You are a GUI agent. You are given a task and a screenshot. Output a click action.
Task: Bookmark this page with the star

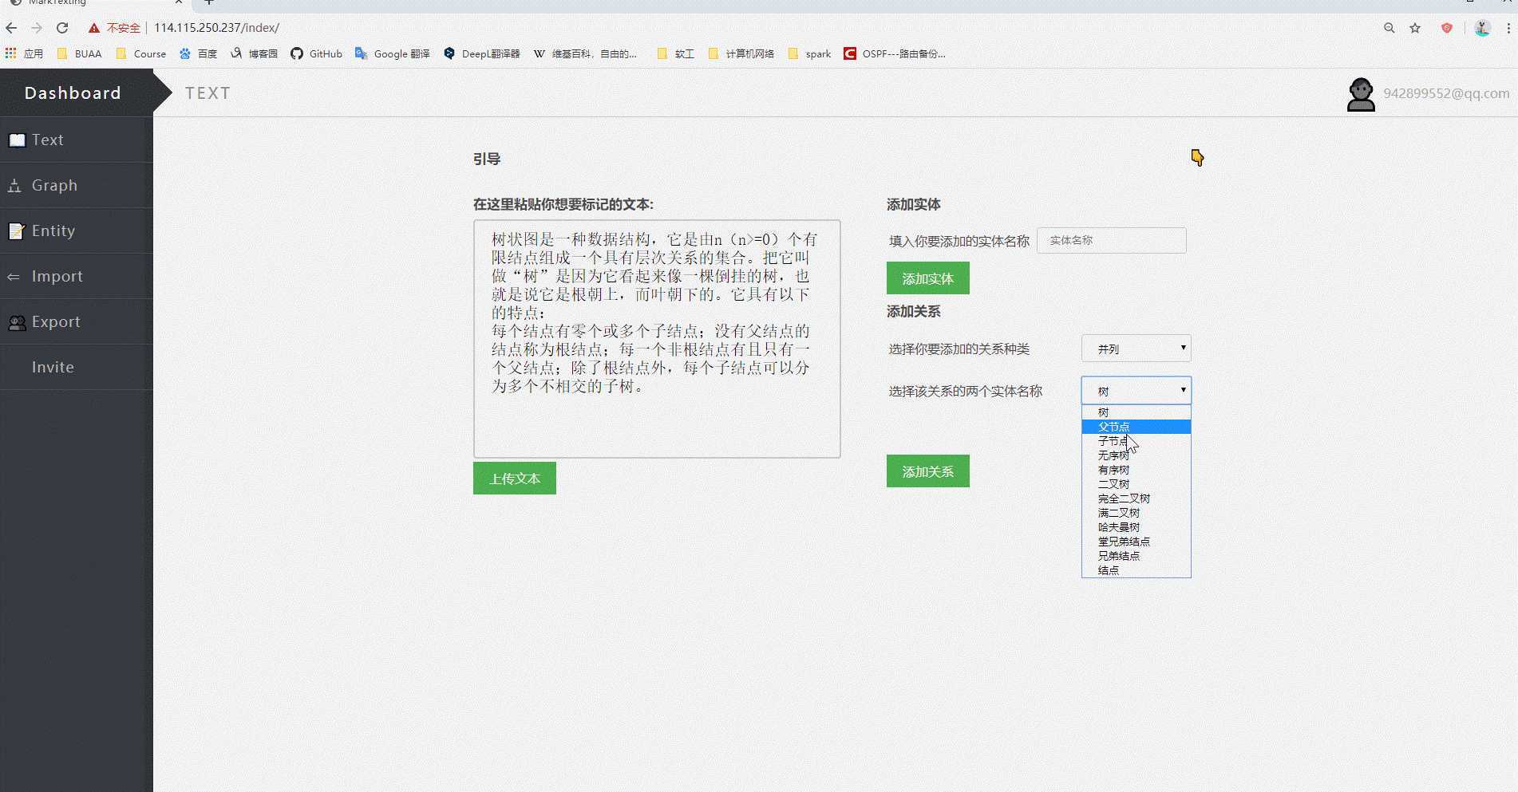tap(1415, 28)
